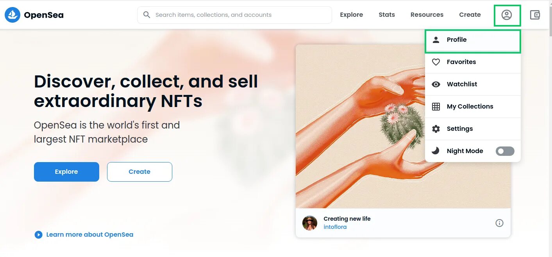Follow the intoflora creator link
552x257 pixels.
(x=335, y=227)
